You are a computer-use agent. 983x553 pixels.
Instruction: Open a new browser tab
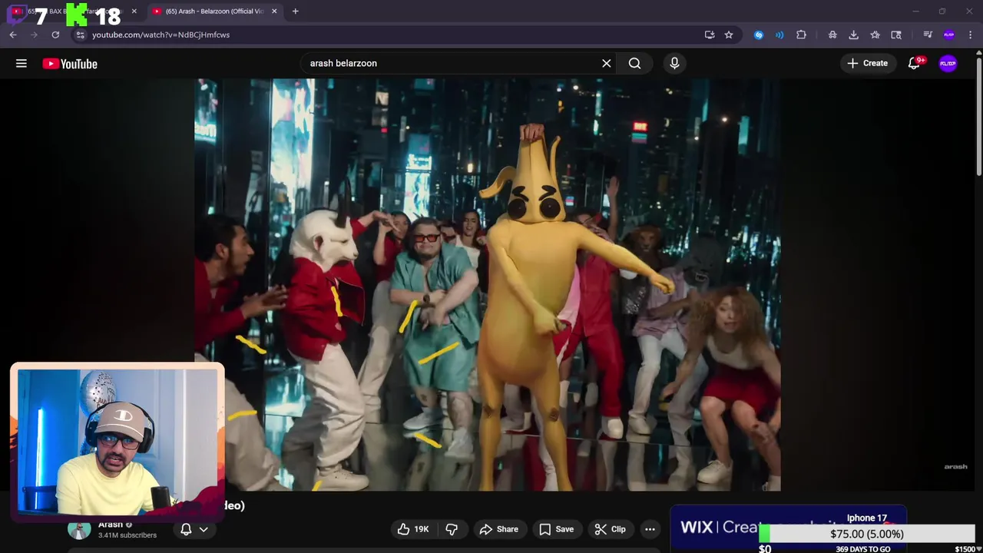point(295,12)
